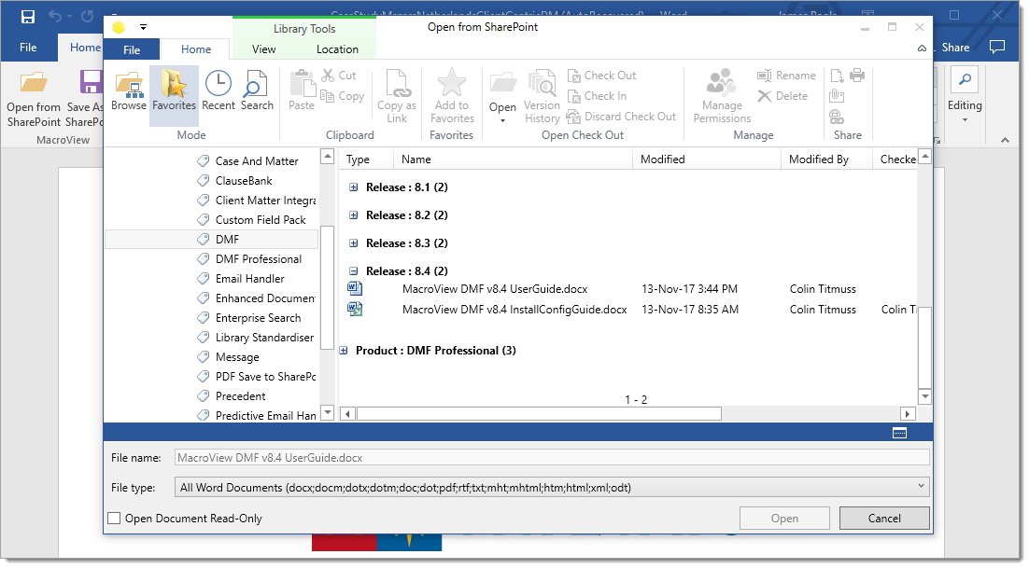Click the yellow hexagon application icon
This screenshot has height=568, width=1029.
pos(119,27)
